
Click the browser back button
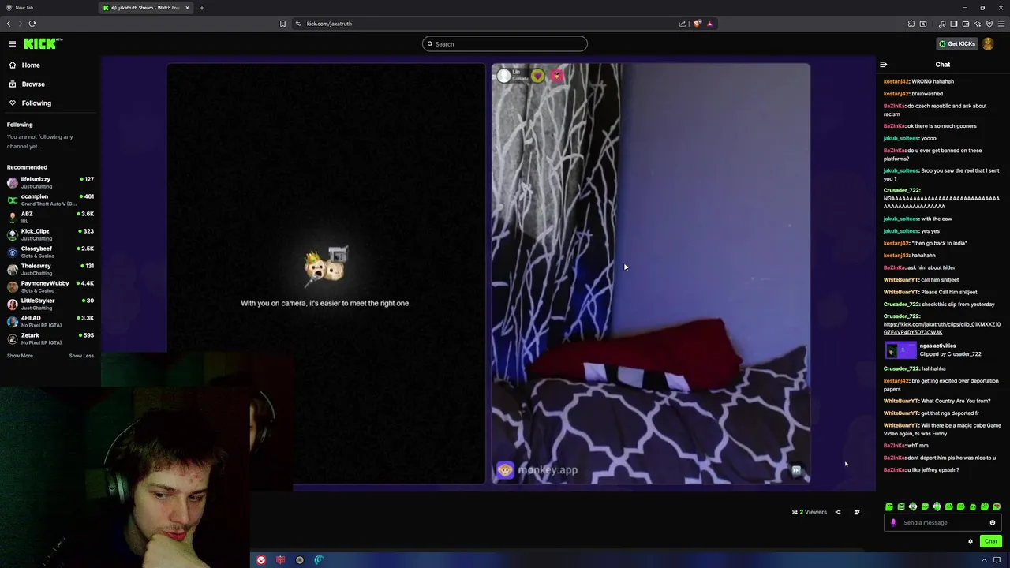pyautogui.click(x=9, y=24)
